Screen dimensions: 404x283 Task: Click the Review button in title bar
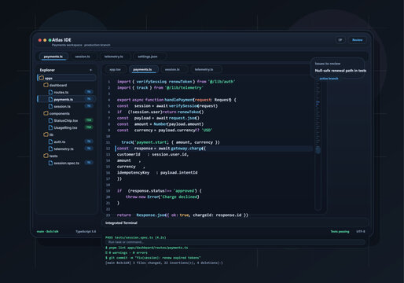357,40
